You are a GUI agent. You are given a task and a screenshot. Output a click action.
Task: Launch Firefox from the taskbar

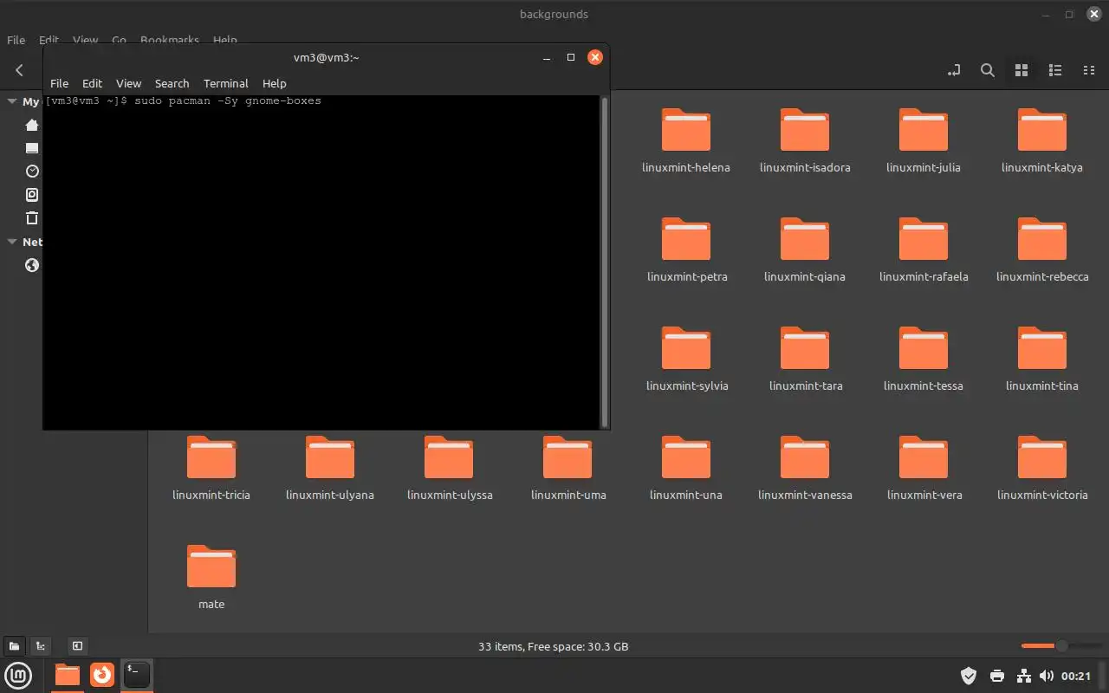click(x=102, y=675)
